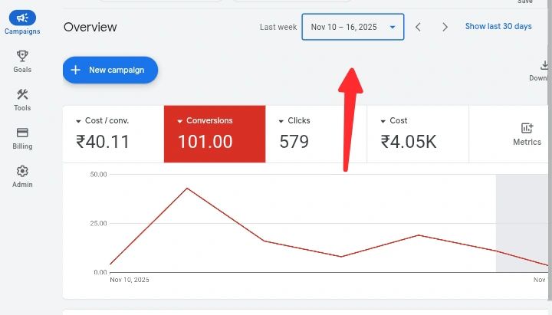Expand the Conversions metric dropdown
Screen dimensions: 552x315
point(179,121)
